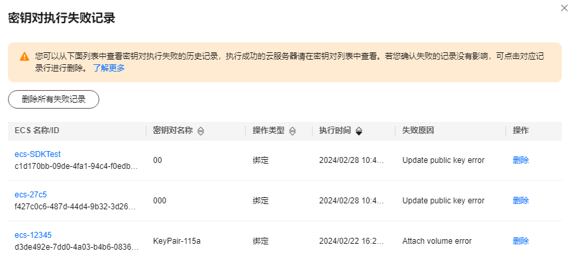
Task: Sort by operation type column icon
Action: pos(293,131)
